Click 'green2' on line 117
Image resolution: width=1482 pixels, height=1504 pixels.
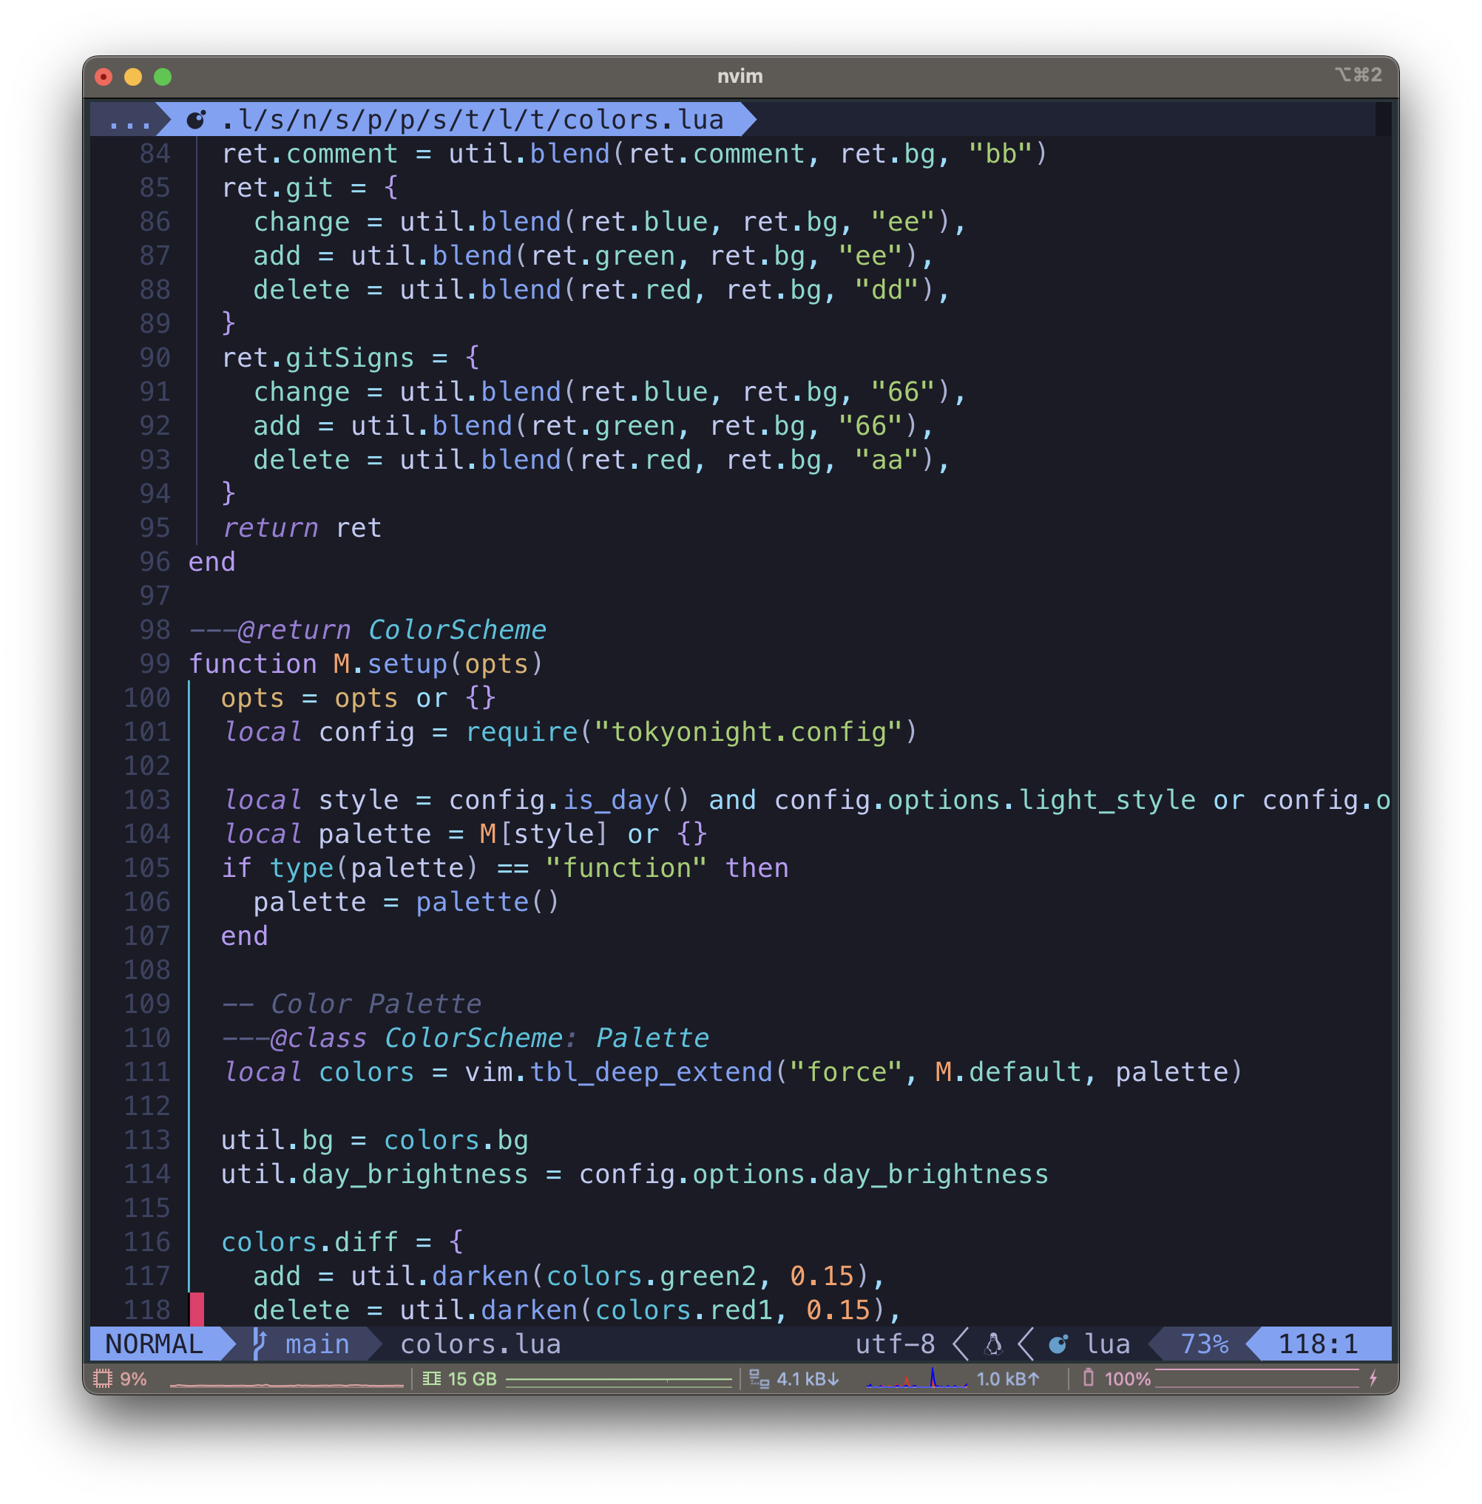(x=708, y=1276)
